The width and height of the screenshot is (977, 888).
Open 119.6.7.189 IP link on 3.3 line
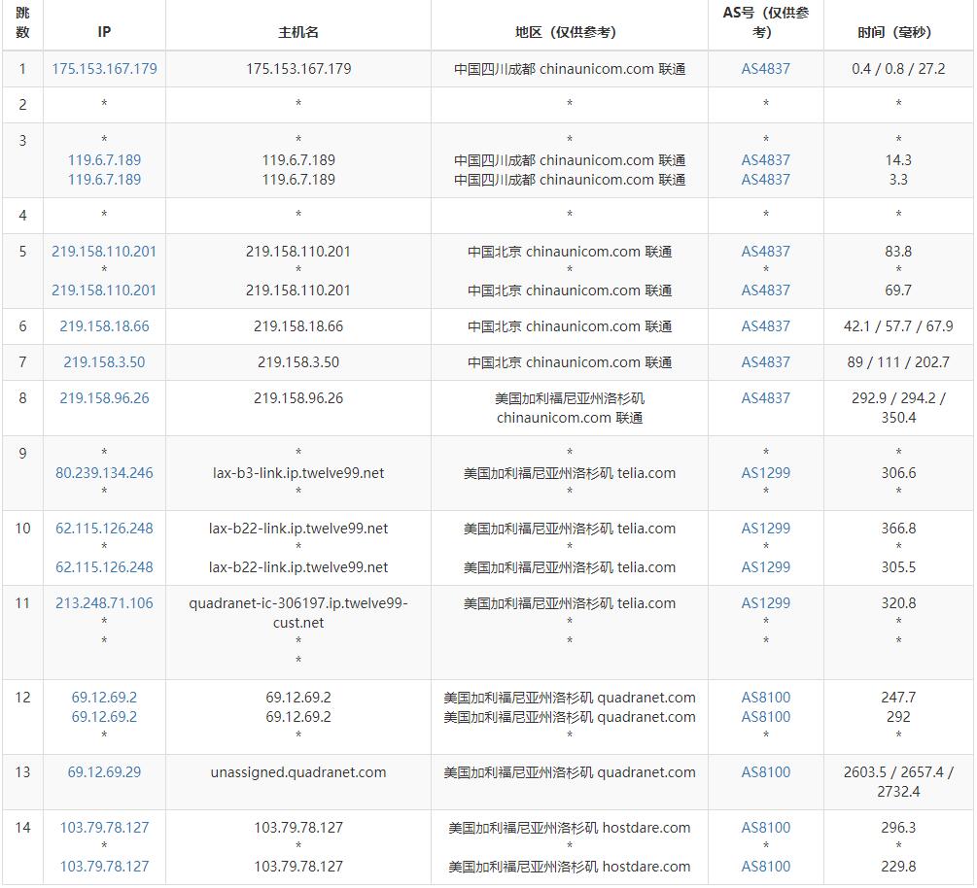[x=104, y=180]
